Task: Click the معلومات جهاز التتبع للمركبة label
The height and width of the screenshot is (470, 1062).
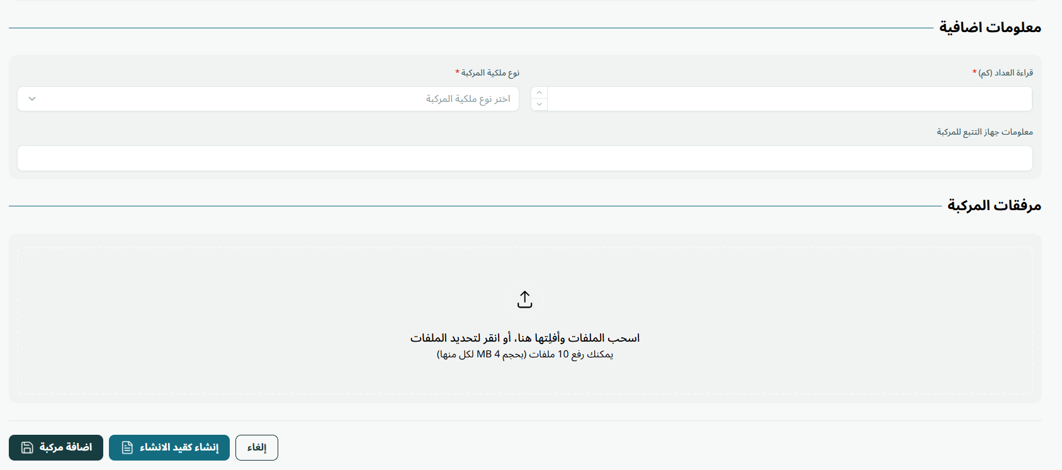Action: [x=985, y=132]
